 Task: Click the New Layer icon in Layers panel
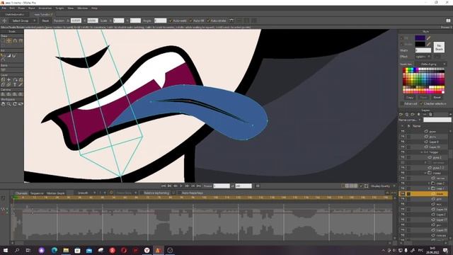pyautogui.click(x=401, y=115)
